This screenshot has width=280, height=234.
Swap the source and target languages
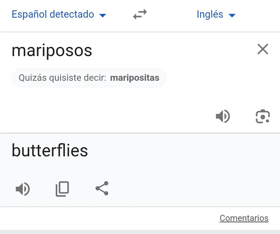tap(140, 15)
